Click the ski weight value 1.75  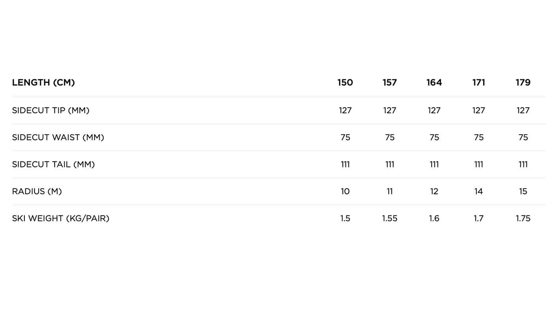[523, 219]
